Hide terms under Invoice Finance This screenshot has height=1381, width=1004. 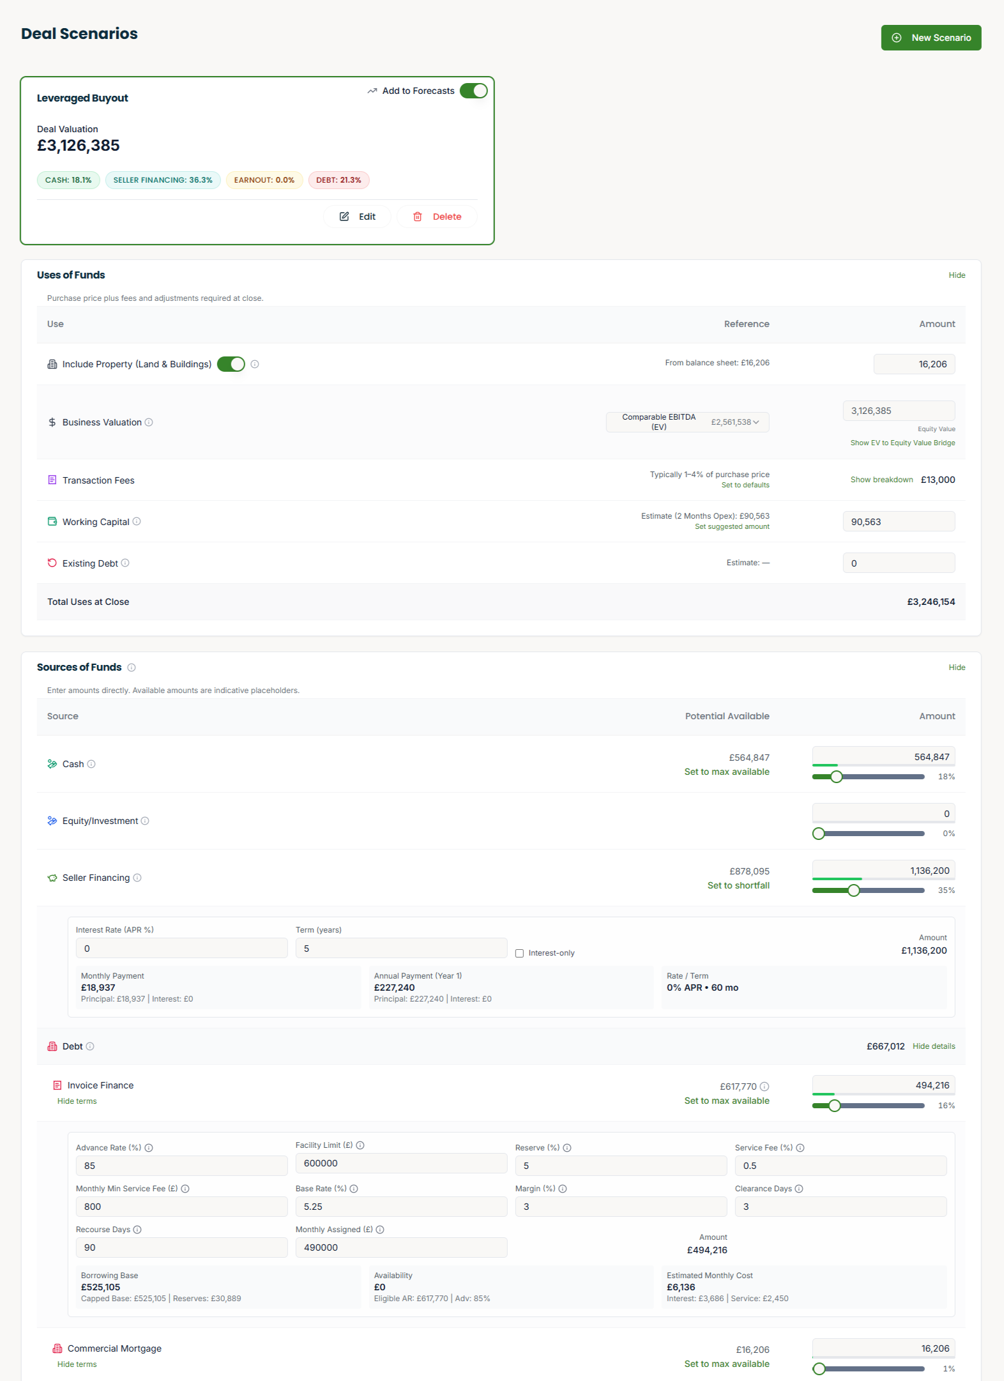click(77, 1101)
